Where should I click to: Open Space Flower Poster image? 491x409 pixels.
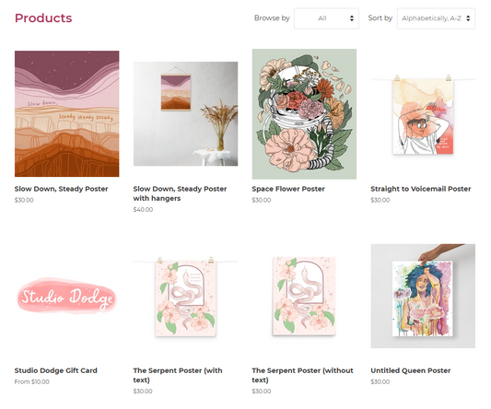[304, 114]
